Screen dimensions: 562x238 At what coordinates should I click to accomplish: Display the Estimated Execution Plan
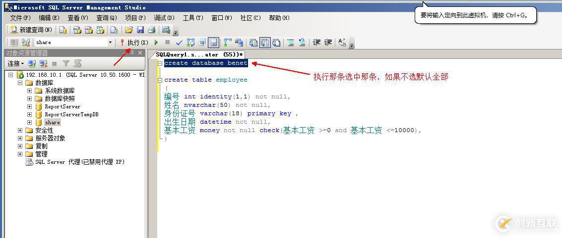point(190,43)
